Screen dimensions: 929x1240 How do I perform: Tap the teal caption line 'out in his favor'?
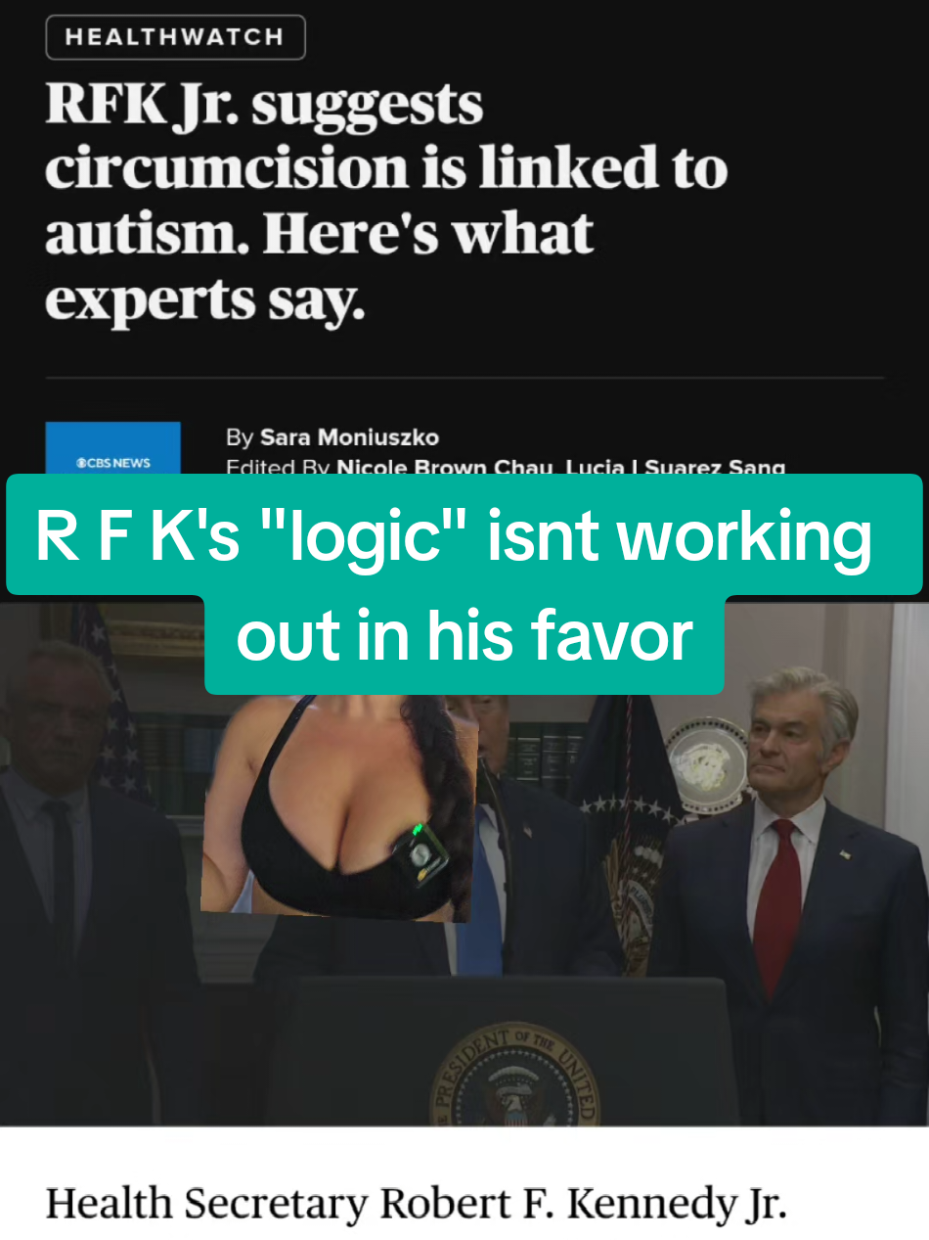(x=464, y=637)
